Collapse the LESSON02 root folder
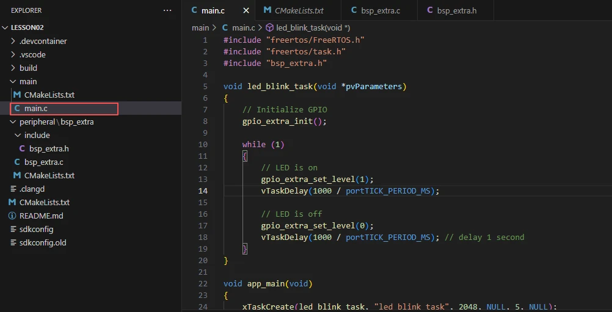Viewport: 612px width, 312px height. [5, 27]
